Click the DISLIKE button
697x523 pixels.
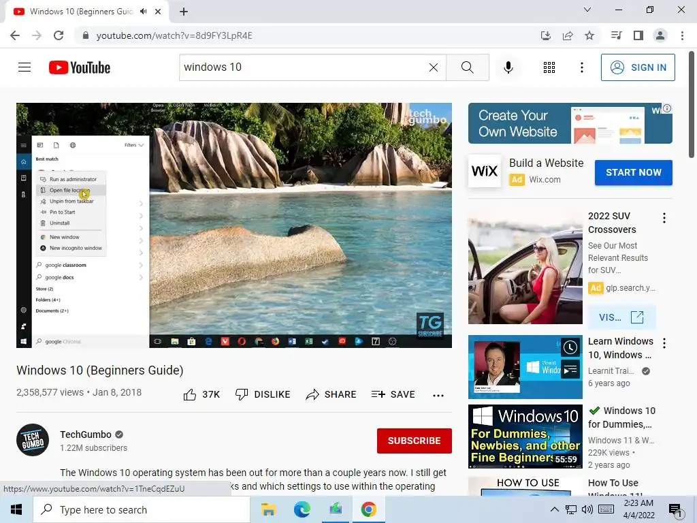point(263,394)
